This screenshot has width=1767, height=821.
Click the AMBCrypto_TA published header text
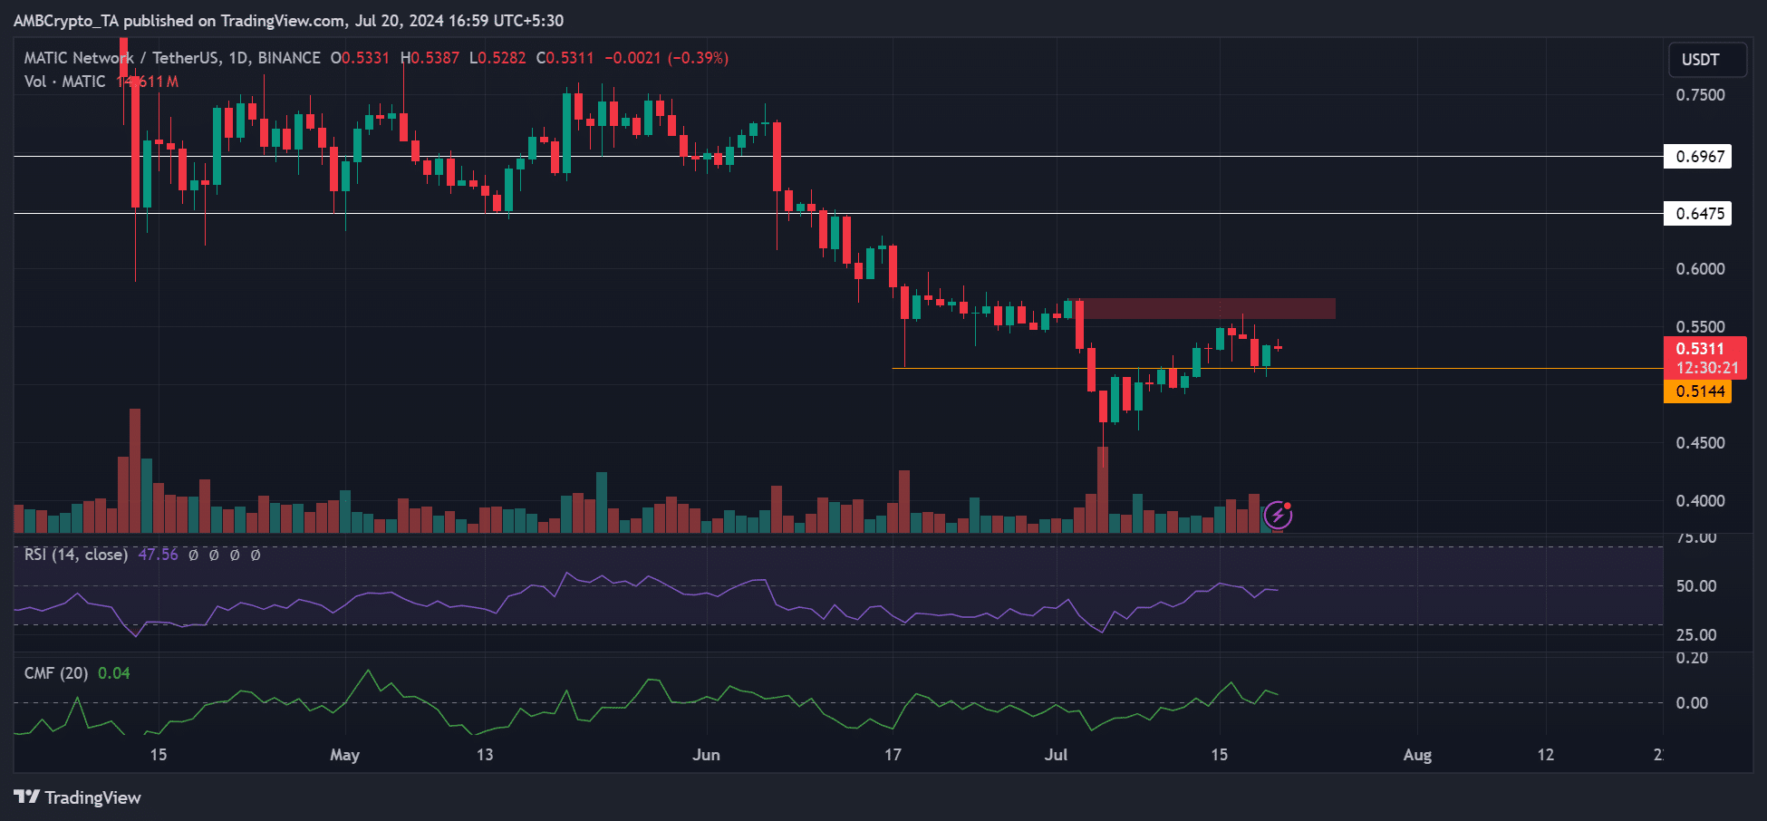point(288,21)
